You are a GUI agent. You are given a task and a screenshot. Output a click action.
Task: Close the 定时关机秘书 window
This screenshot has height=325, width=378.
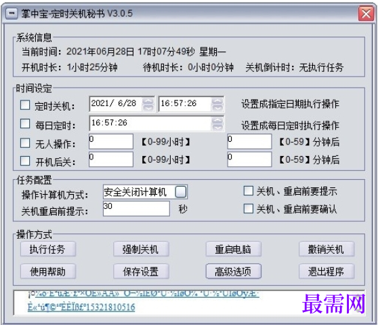tap(366, 14)
